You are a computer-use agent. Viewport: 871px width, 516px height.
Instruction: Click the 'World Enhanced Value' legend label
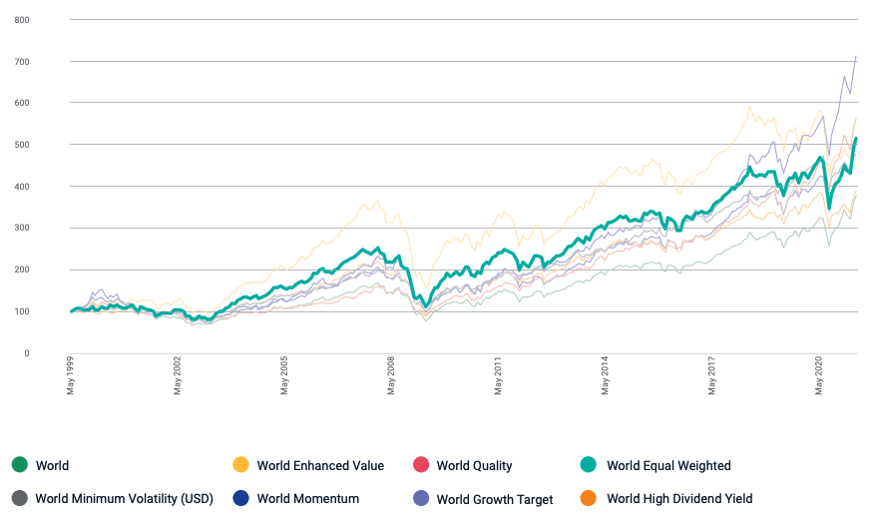click(320, 465)
